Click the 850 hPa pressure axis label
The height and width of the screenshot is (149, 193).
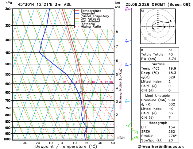point(9,121)
